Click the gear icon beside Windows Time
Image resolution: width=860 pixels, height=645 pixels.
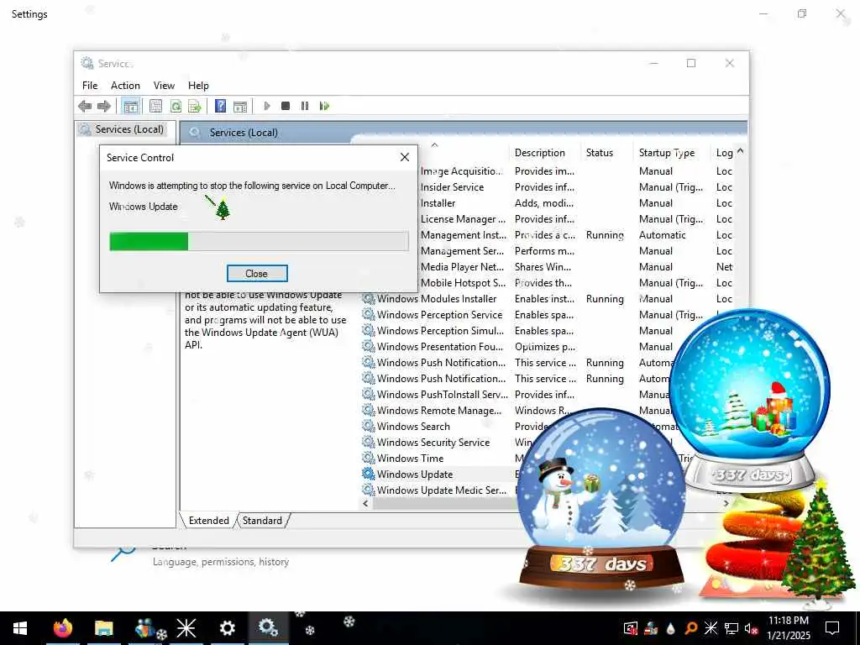pos(369,458)
